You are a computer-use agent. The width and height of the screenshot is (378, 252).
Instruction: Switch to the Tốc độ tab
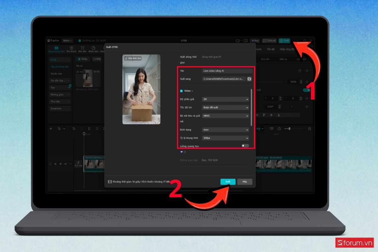point(271,49)
